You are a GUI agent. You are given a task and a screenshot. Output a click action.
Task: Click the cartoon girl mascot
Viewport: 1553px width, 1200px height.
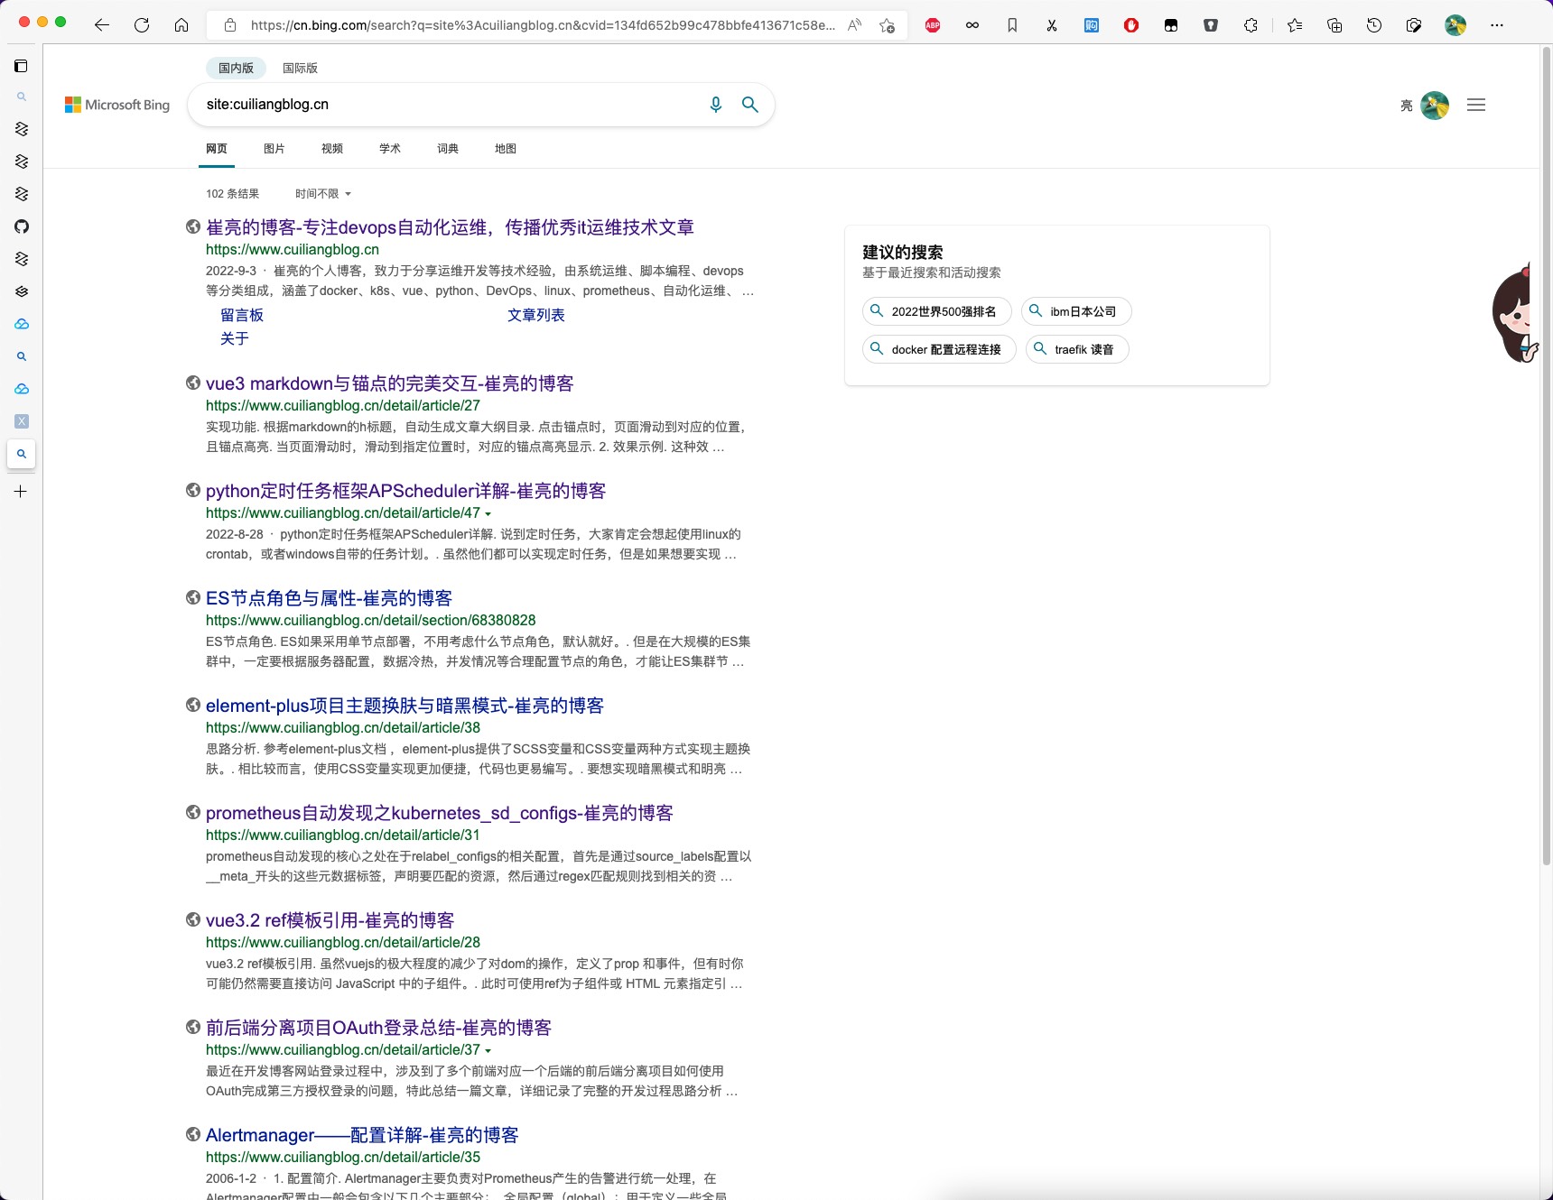point(1516,314)
